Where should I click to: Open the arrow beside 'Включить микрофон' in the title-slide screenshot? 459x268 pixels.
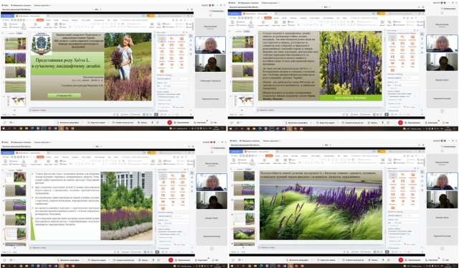82,123
